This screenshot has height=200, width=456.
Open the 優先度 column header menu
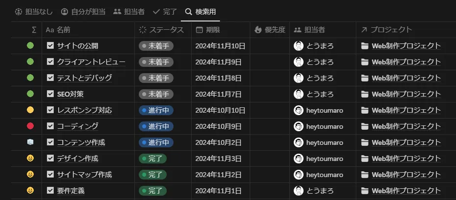[x=270, y=30]
